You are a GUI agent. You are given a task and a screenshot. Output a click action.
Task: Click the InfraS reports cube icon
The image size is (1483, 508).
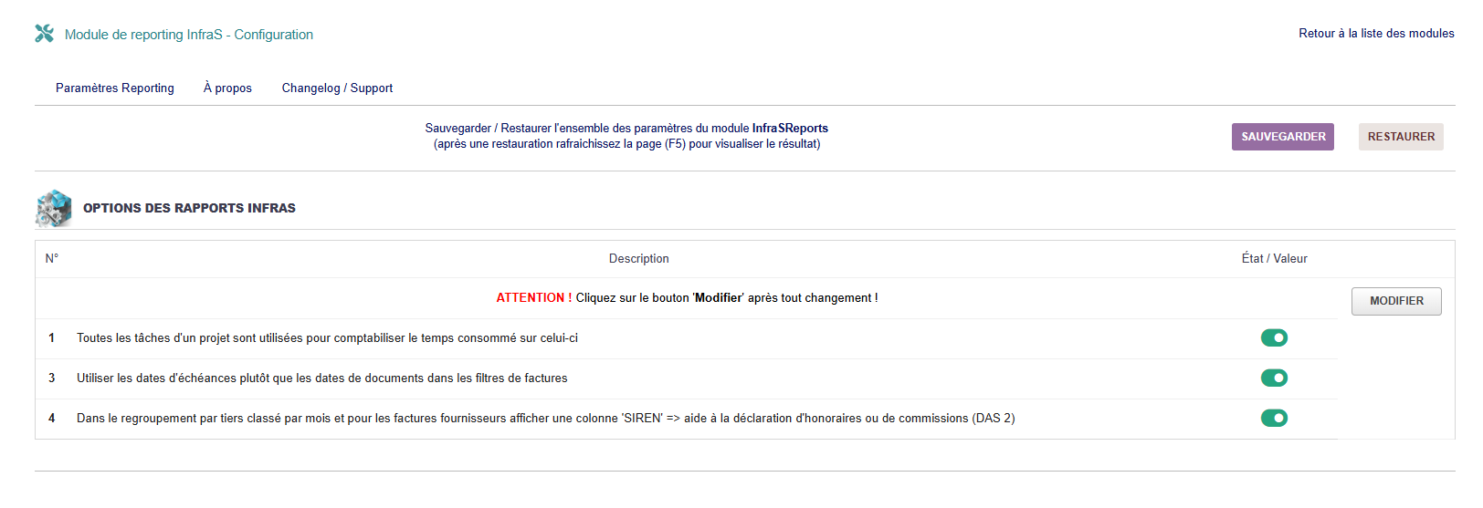pos(53,208)
